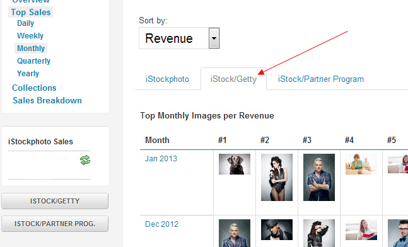The height and width of the screenshot is (247, 408).
Task: Open the Collections sidebar link
Action: (x=34, y=88)
